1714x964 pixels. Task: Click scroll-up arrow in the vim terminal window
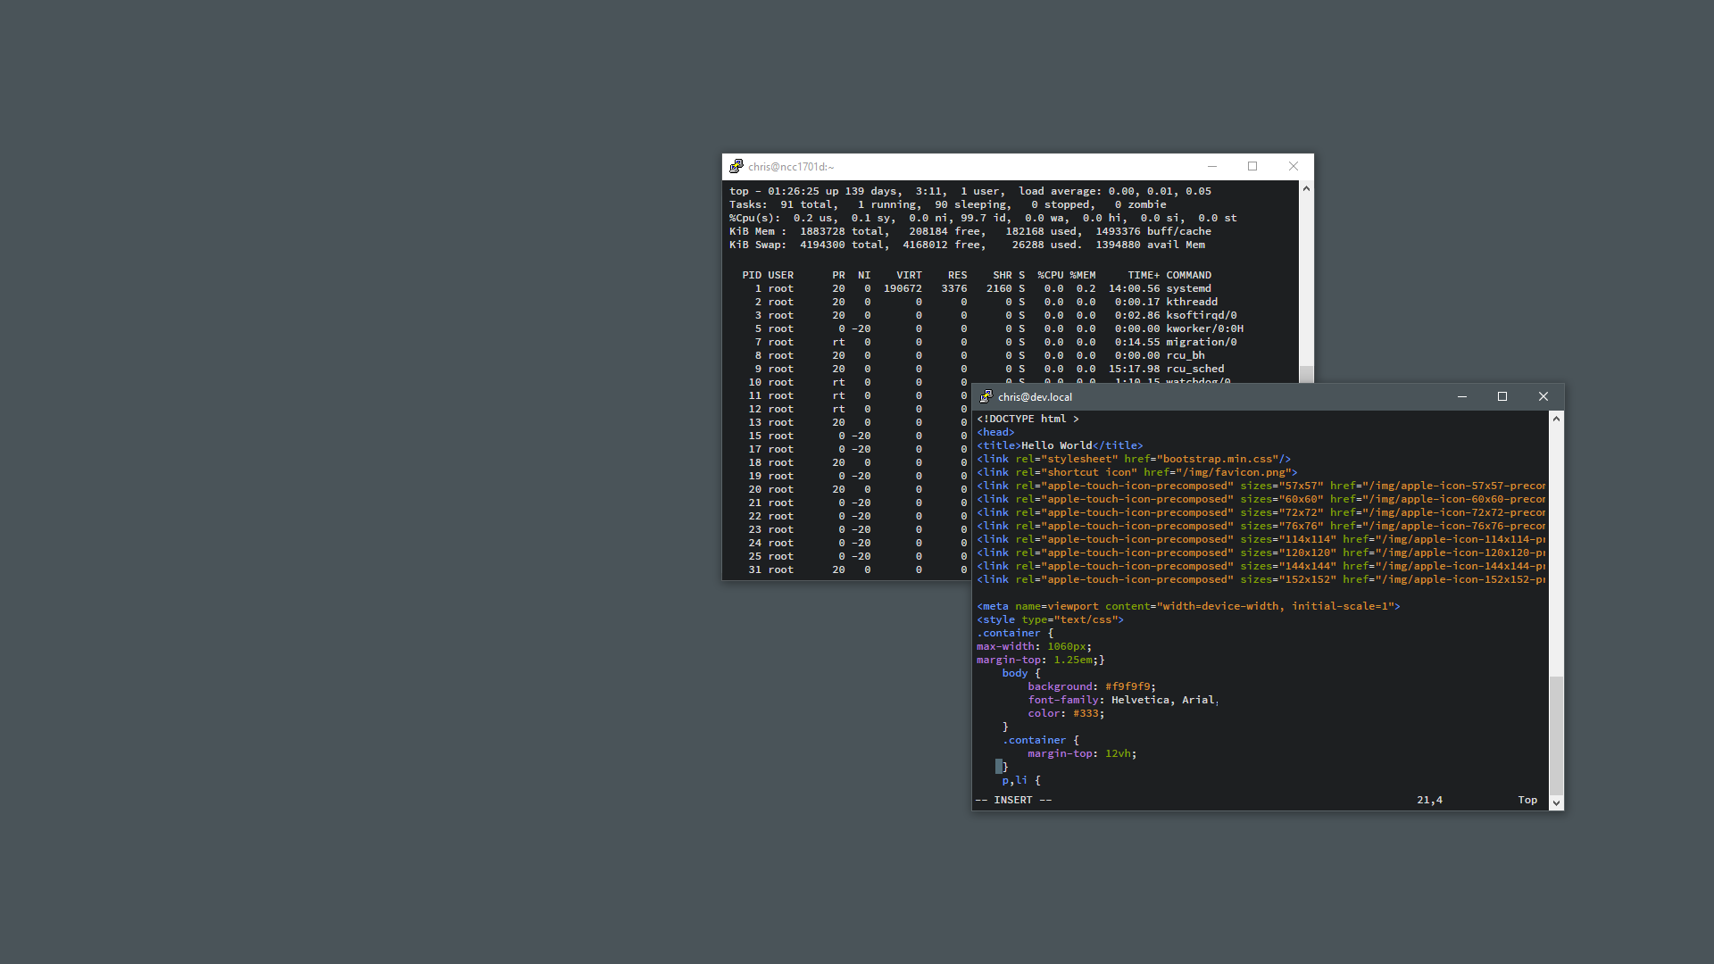pos(1556,419)
